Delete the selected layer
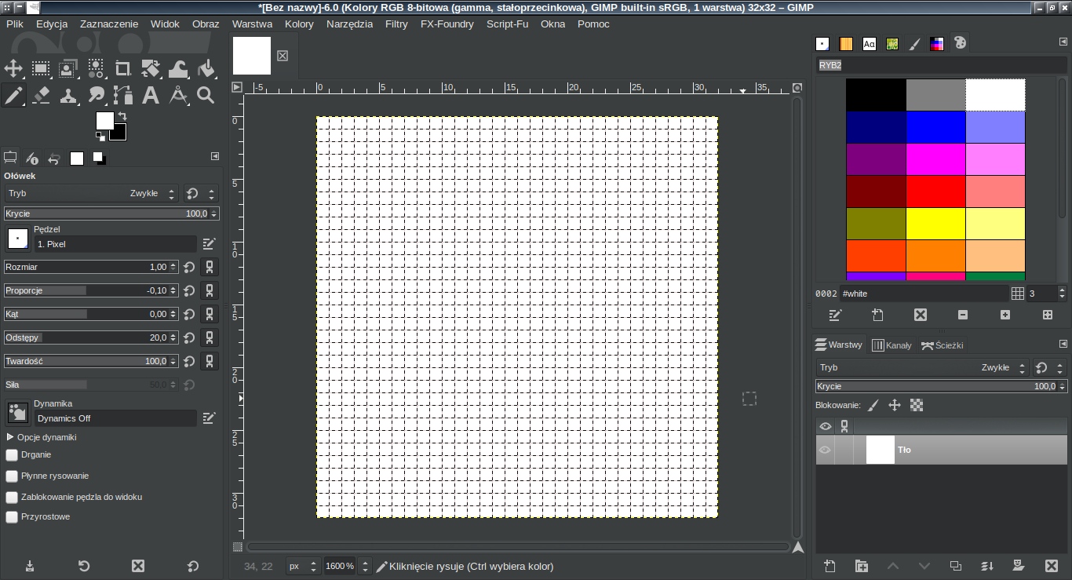The height and width of the screenshot is (580, 1072). pos(1052,566)
